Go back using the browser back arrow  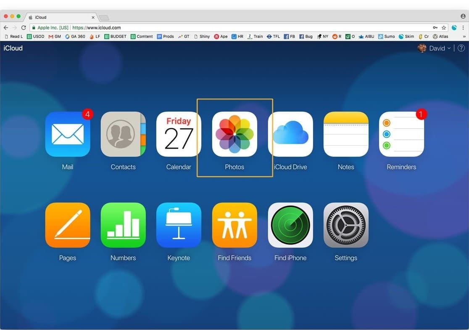(x=6, y=27)
